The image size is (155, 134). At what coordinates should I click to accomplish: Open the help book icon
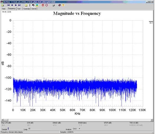click(60, 5)
